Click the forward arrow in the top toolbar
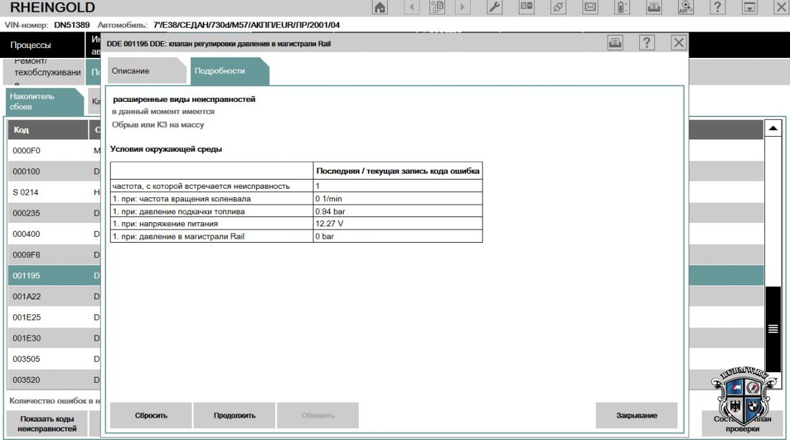790x440 pixels. [x=463, y=7]
